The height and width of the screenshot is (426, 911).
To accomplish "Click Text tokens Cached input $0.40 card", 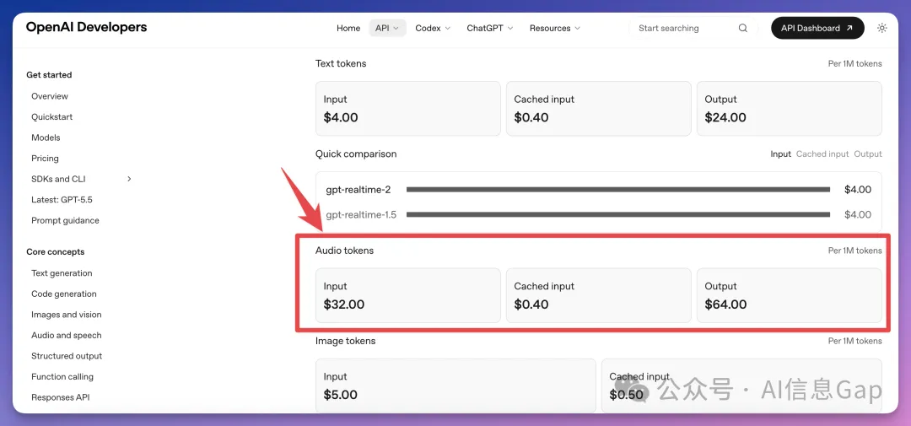I will [598, 109].
